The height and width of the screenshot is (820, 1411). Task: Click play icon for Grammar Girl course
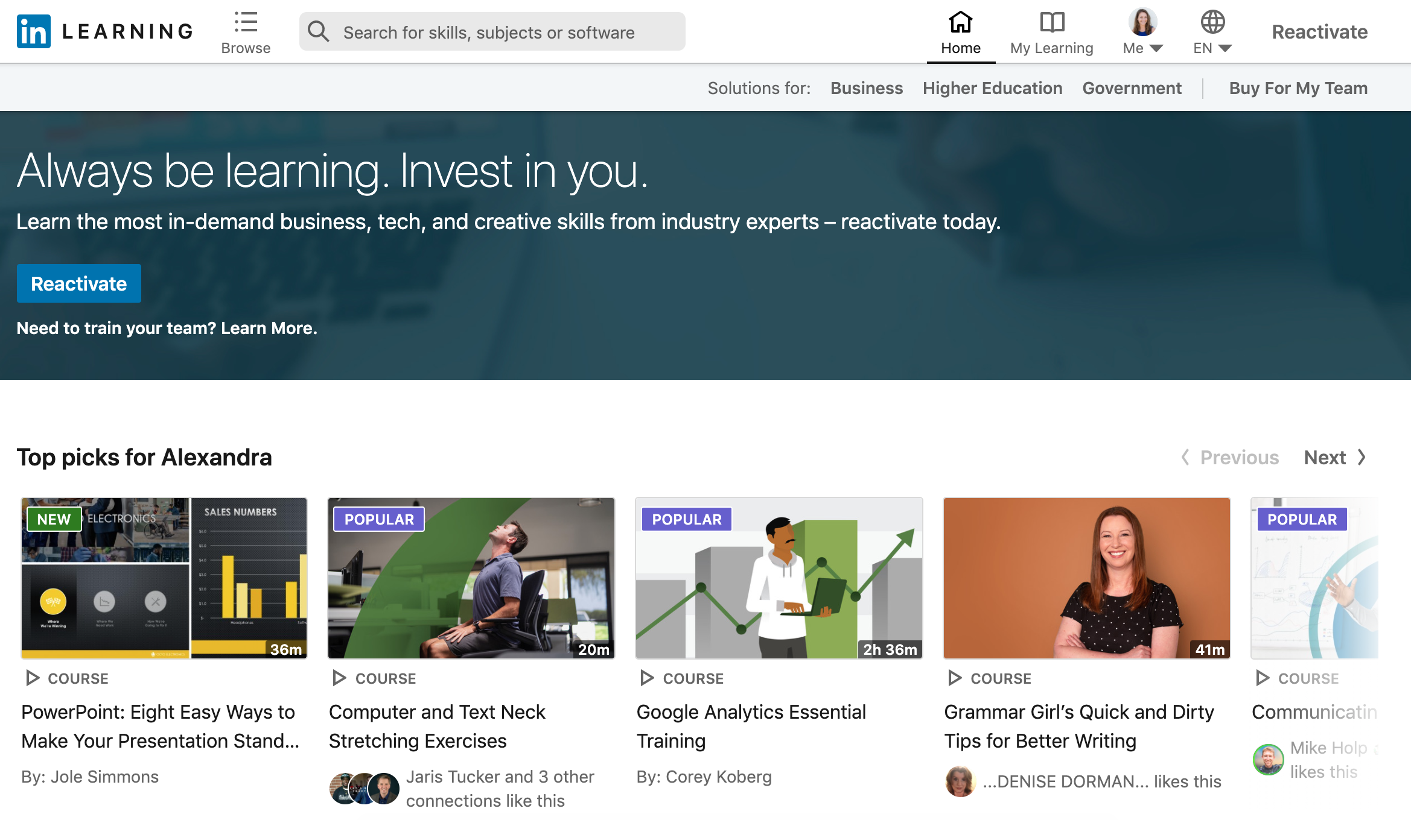[x=955, y=678]
